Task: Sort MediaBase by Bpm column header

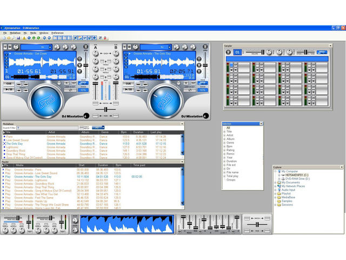Action: click(x=124, y=132)
